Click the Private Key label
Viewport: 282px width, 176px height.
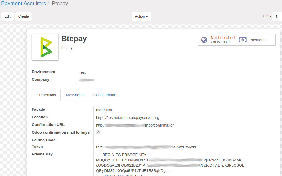42,154
